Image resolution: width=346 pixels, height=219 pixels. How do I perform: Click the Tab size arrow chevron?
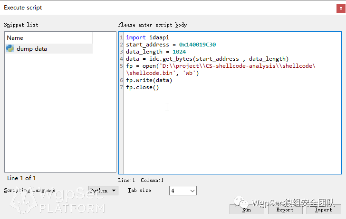(x=192, y=191)
